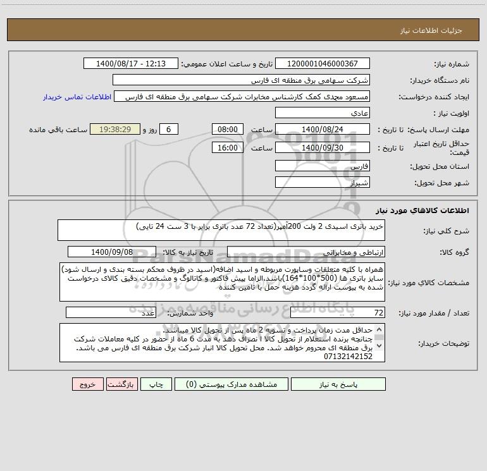487x471 pixels.
Task: Click the ایجاد کننده درخواست label
Action: tap(434, 97)
